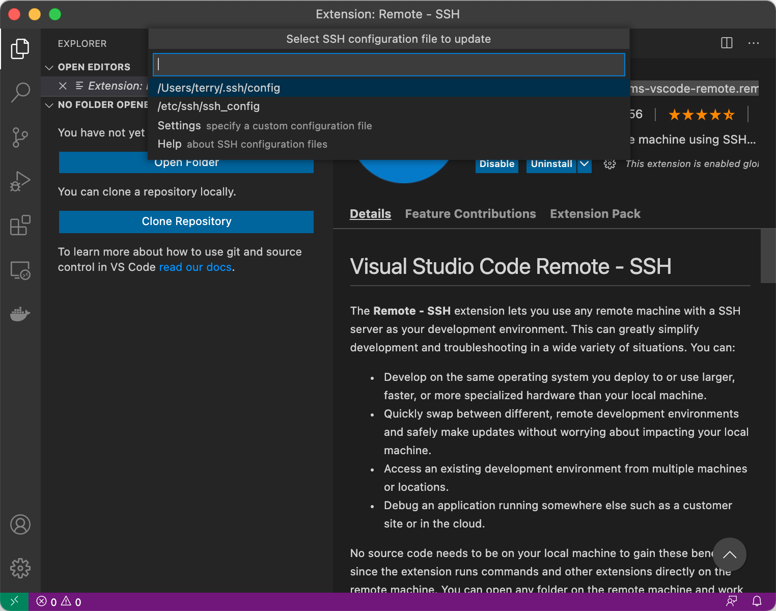Close the Extension editor tab entry

tap(63, 86)
